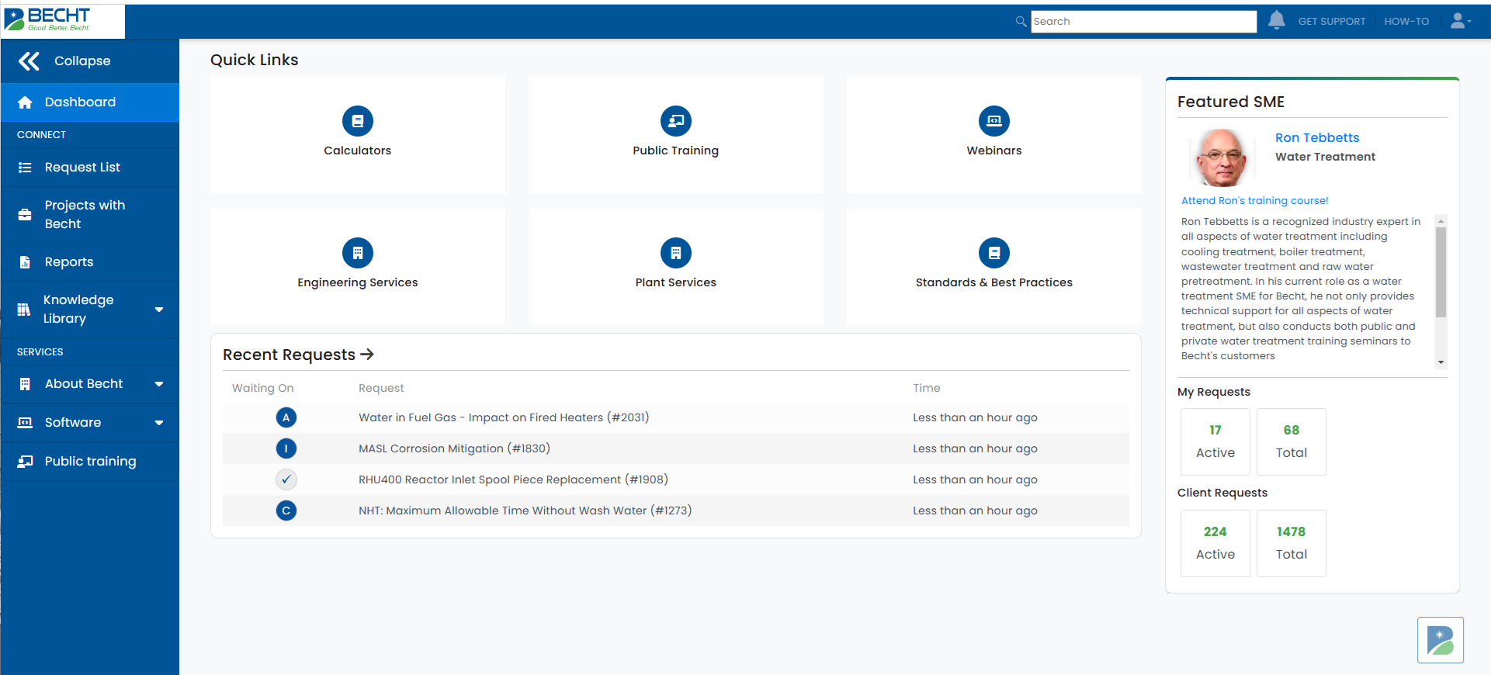The image size is (1491, 675).
Task: Click Attend Ron's training course link
Action: click(x=1254, y=201)
